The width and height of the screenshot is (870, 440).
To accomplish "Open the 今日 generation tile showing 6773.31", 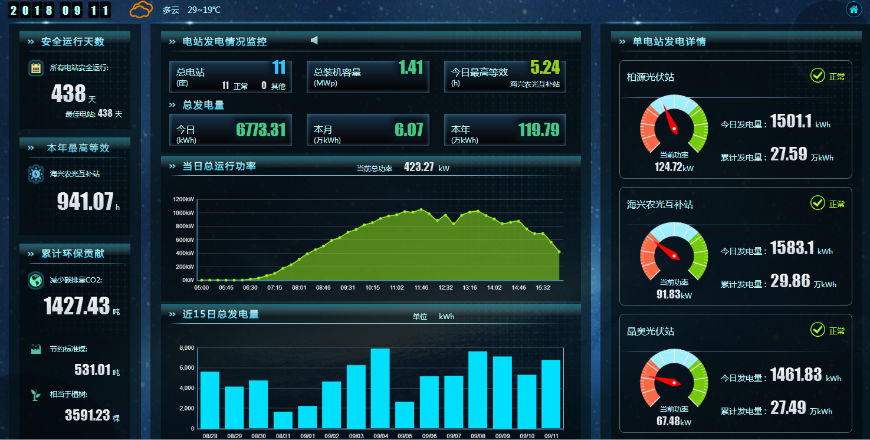I will [x=231, y=130].
